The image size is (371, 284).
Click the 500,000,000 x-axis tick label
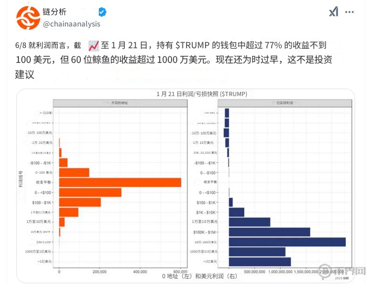pos(255,272)
